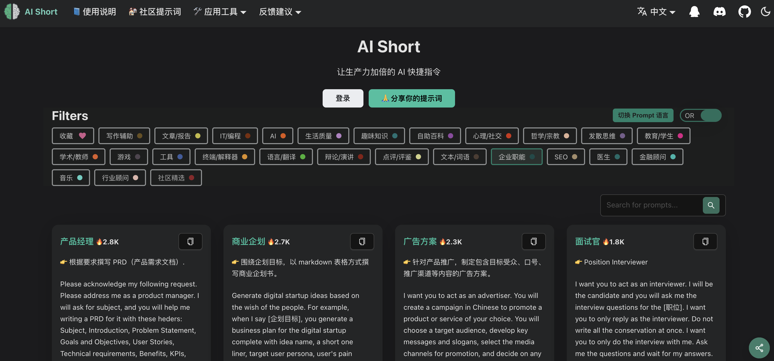Focus the Search for prompts field

[x=650, y=205]
